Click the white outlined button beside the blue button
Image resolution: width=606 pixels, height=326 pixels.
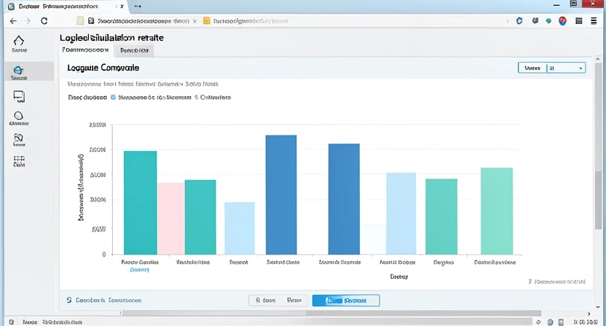pos(278,300)
